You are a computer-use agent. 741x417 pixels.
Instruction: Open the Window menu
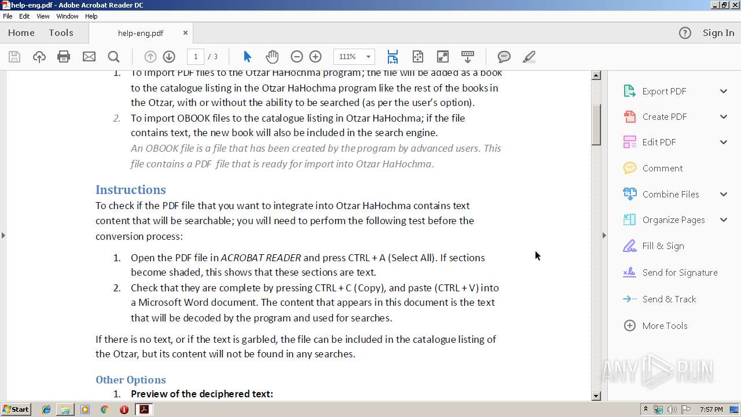(67, 16)
